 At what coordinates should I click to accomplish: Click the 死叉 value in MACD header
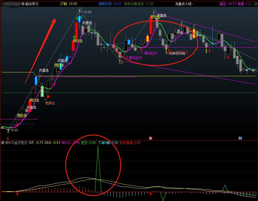pyautogui.click(x=88, y=143)
